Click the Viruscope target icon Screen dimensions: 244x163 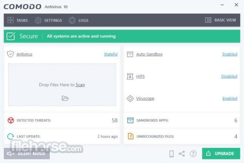[x=130, y=99]
